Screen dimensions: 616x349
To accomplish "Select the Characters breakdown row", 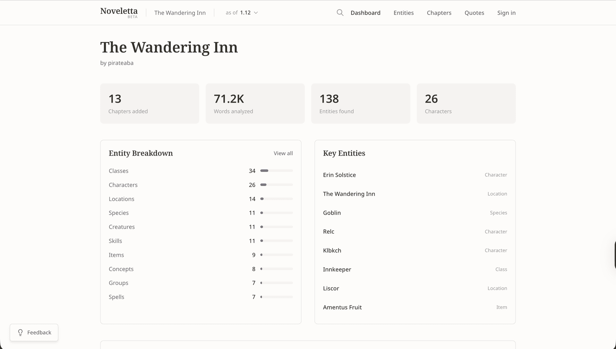I will pos(123,185).
